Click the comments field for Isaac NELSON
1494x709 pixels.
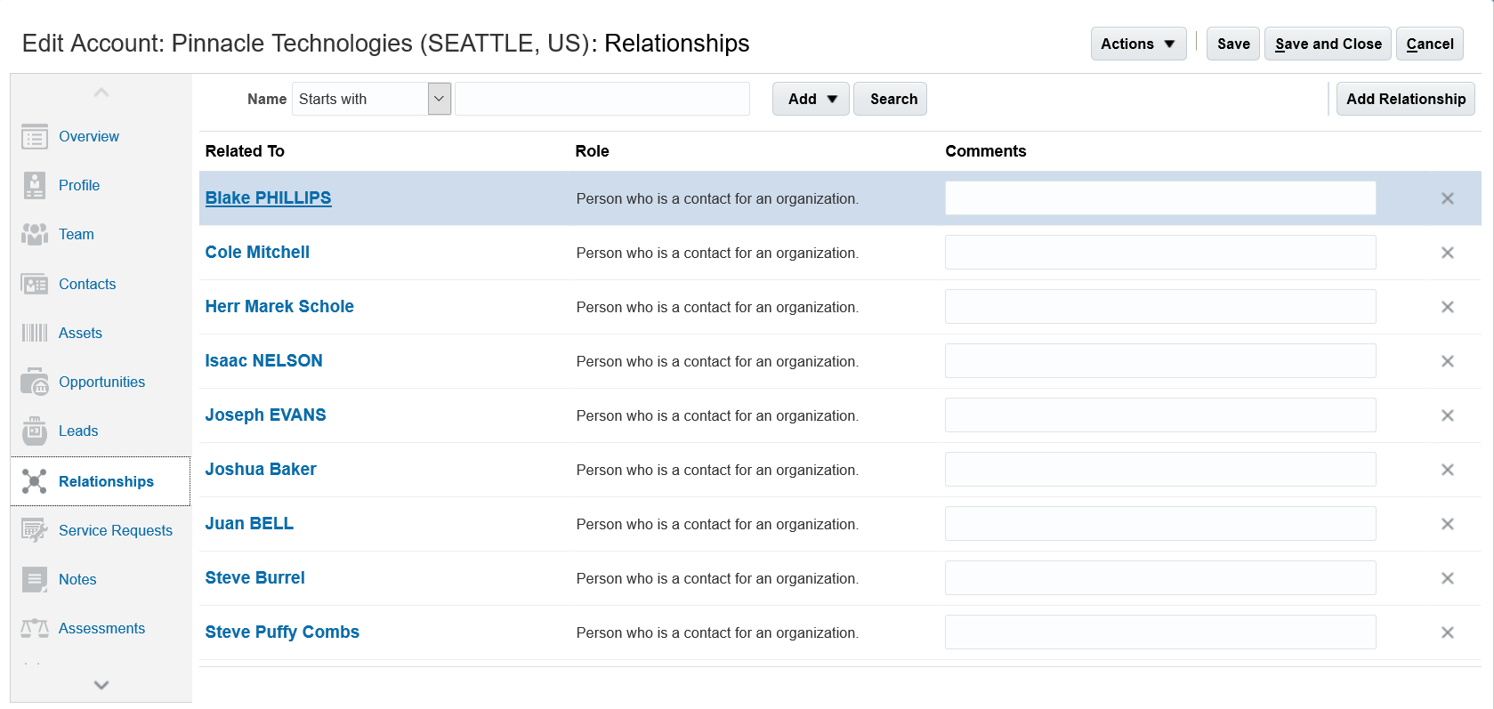[x=1159, y=361]
